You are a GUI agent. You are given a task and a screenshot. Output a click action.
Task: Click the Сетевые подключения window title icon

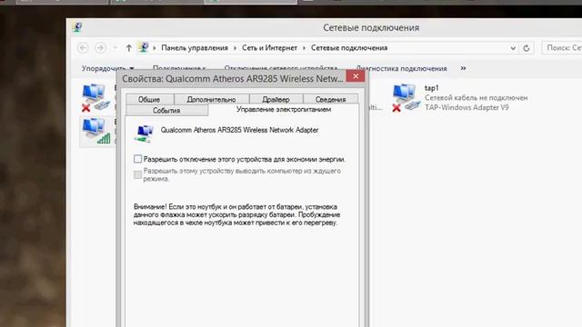[x=77, y=27]
